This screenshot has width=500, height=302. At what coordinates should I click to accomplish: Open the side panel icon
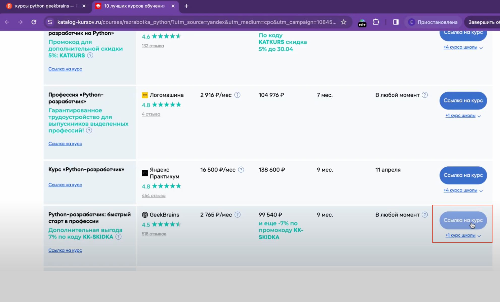[396, 22]
